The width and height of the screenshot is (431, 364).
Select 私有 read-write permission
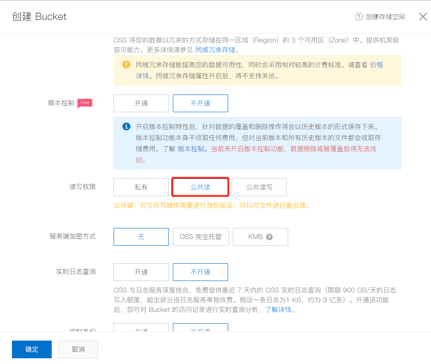coord(141,187)
